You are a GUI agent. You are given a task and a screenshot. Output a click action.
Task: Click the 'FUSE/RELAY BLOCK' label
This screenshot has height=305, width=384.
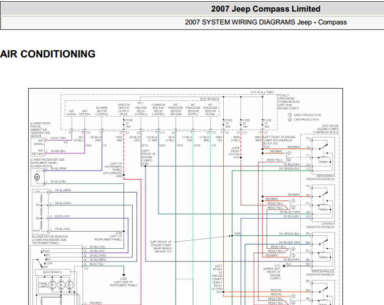point(326,132)
